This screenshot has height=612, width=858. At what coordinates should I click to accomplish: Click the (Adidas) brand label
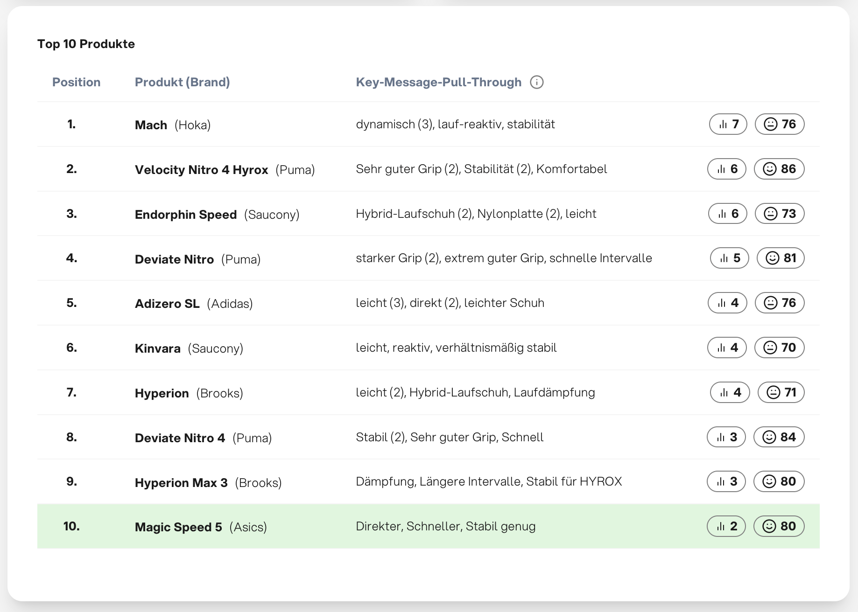pyautogui.click(x=230, y=304)
